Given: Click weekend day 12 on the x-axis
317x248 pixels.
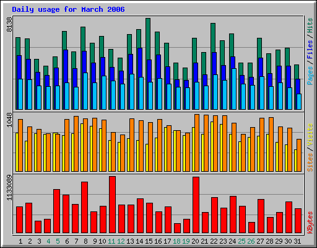Looking at the screenshot, I should click(121, 241).
